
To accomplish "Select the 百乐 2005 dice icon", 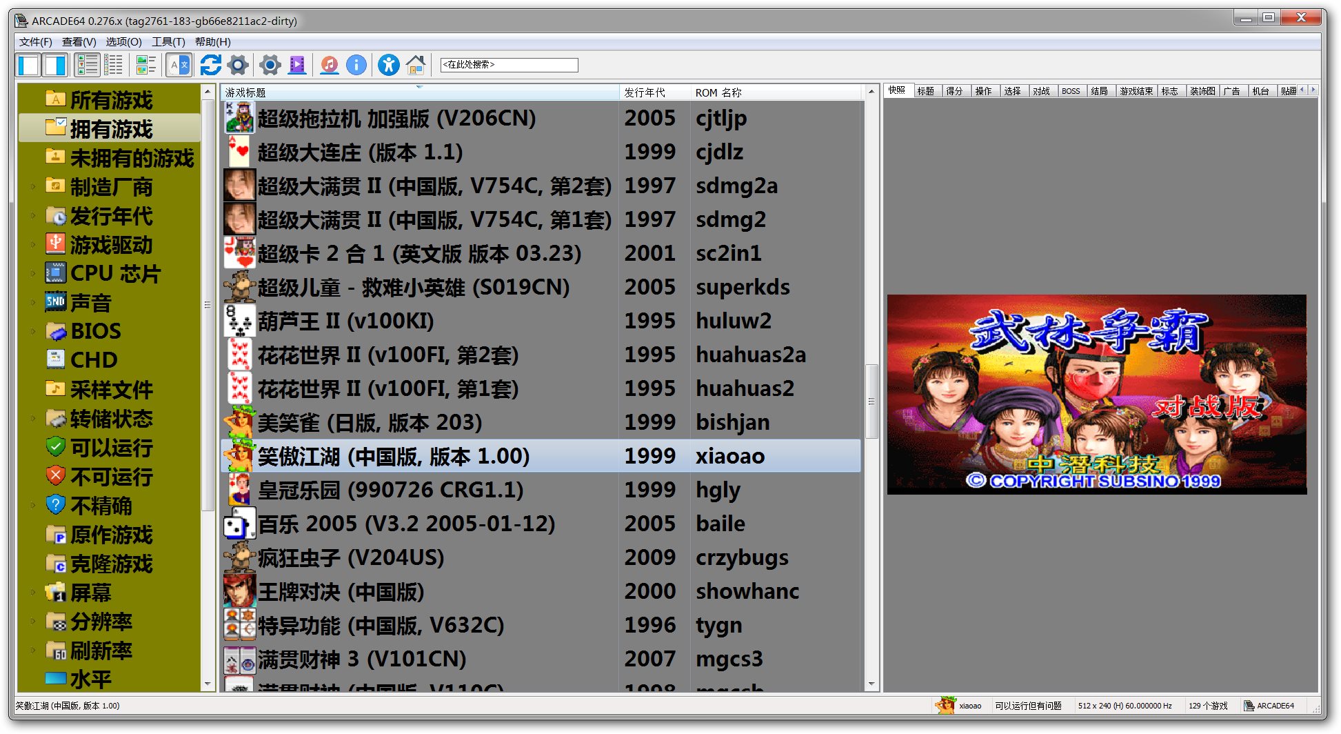I will point(240,524).
